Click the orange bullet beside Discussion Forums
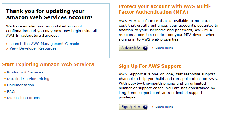The height and width of the screenshot is (117, 226). click(x=5, y=98)
